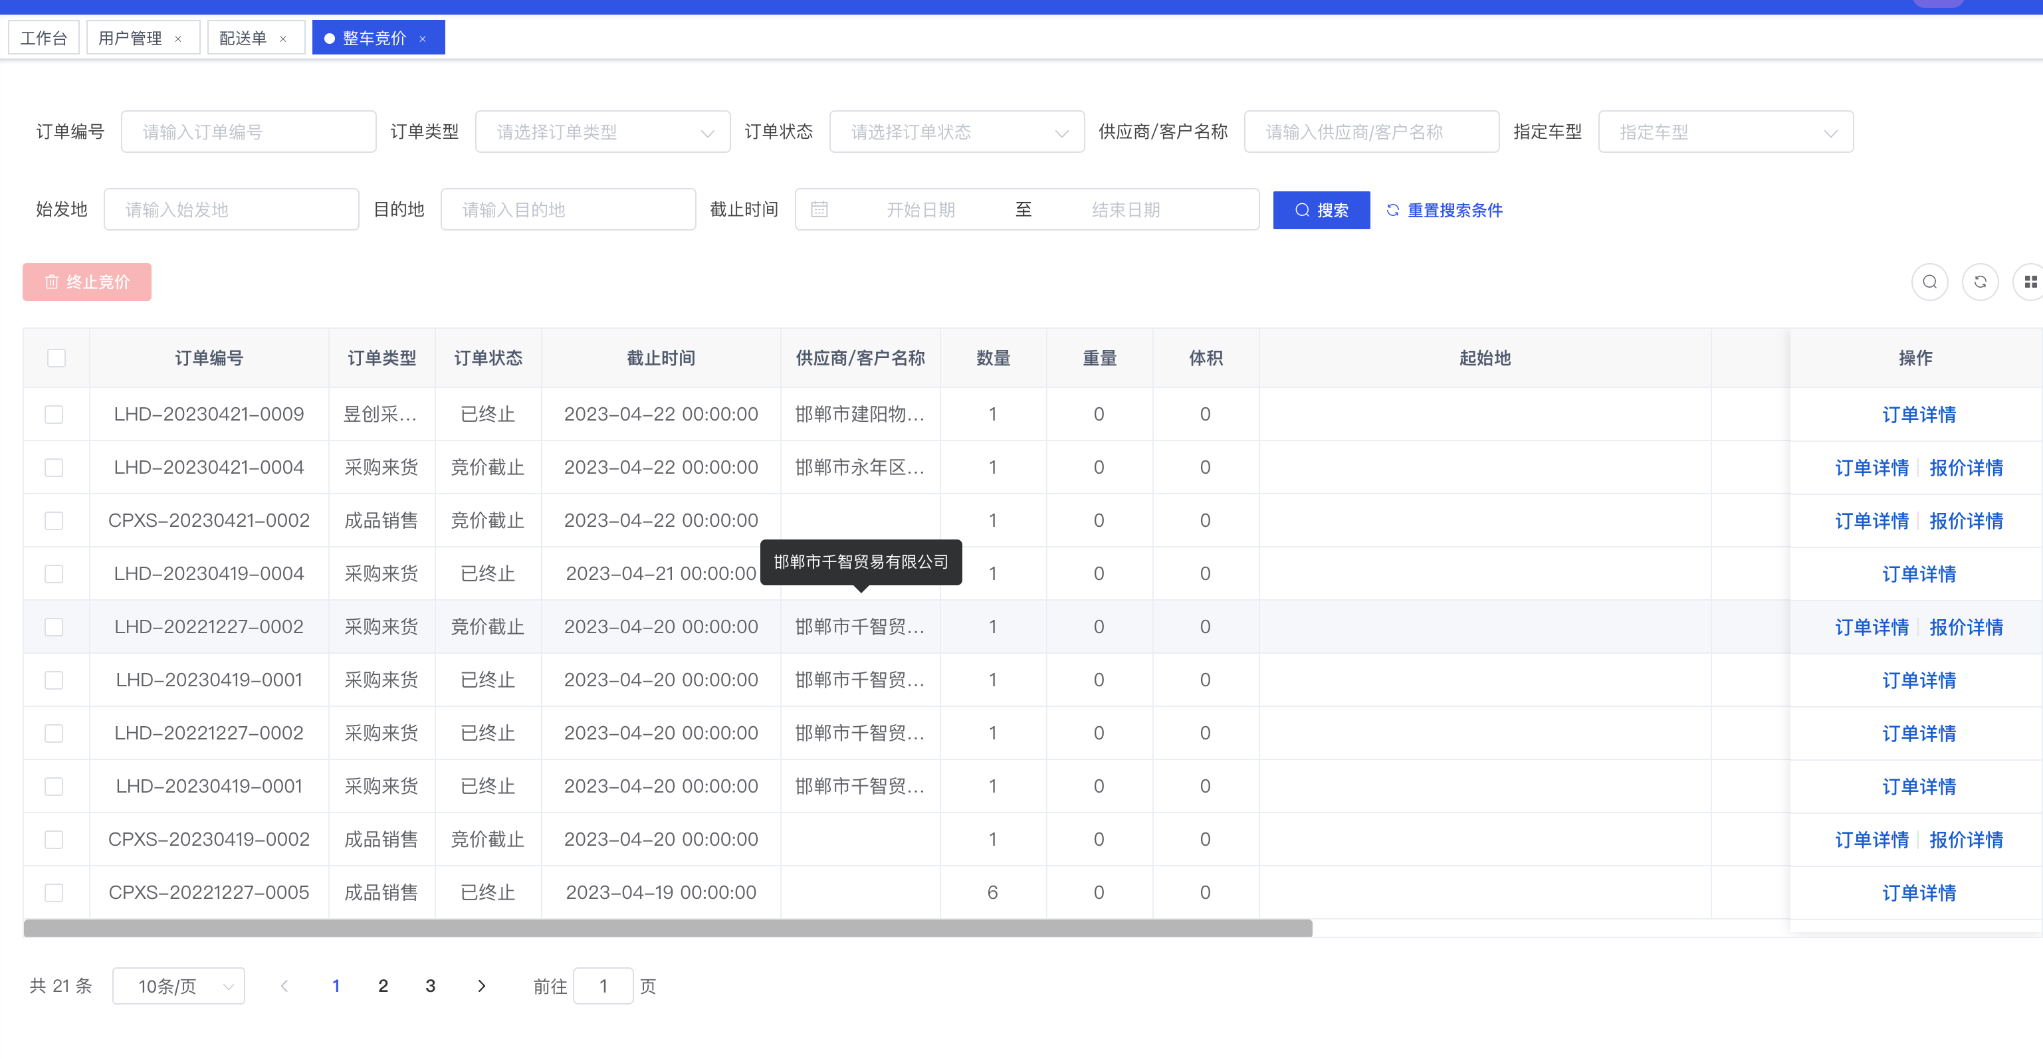
Task: Close the 整车竞价 tab with its x
Action: pos(423,39)
